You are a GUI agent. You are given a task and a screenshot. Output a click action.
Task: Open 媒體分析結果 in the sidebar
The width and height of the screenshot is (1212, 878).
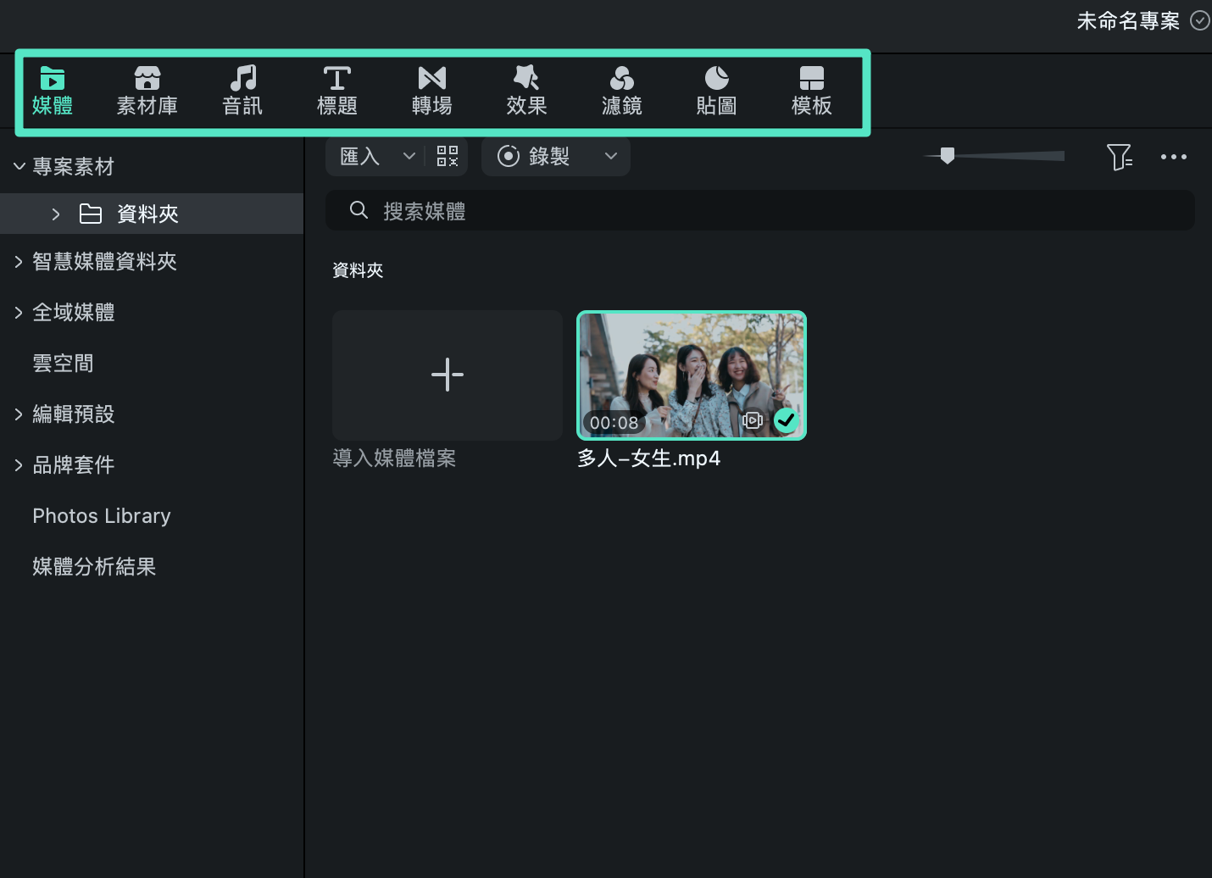point(94,566)
